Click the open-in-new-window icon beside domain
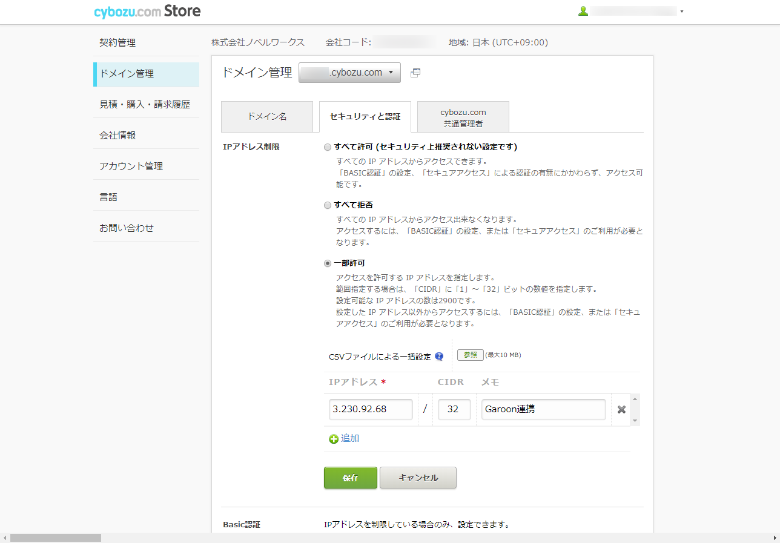 (415, 73)
